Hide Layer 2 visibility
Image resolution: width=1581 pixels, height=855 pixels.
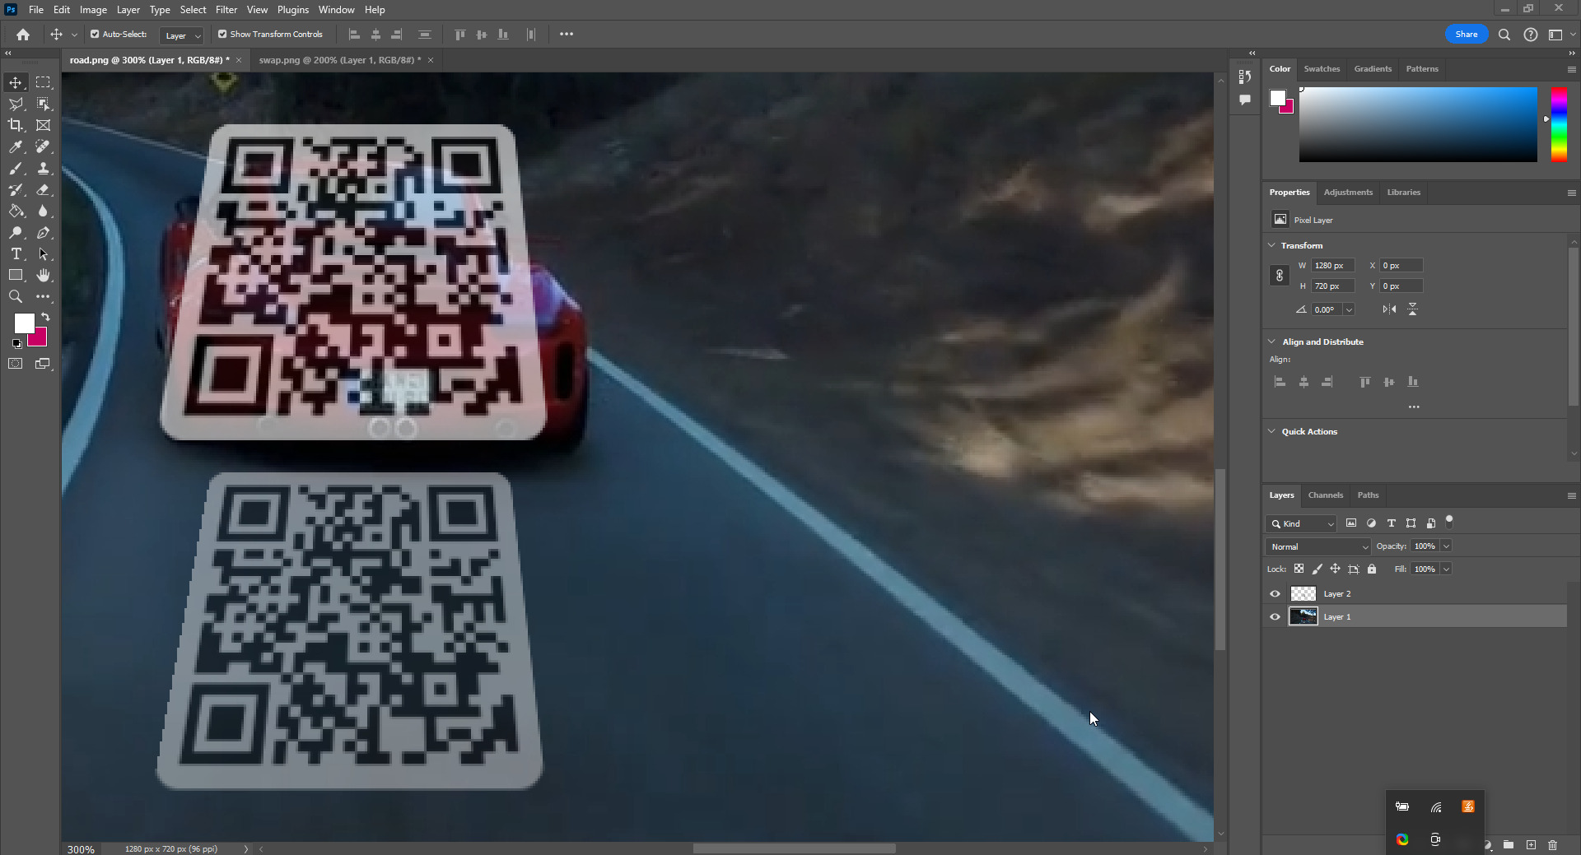(1276, 594)
